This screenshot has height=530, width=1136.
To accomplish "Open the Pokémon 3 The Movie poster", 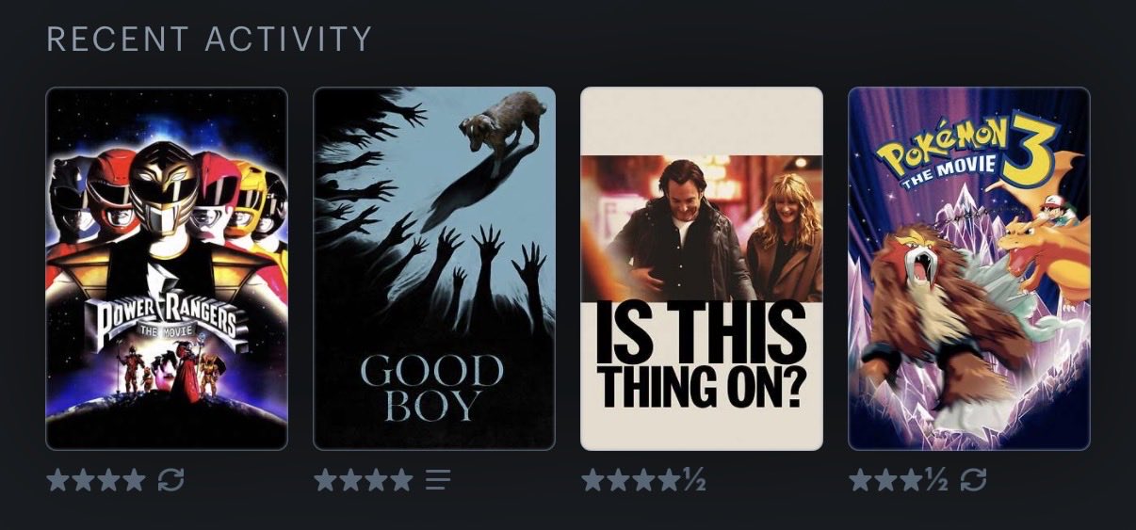I will [969, 268].
